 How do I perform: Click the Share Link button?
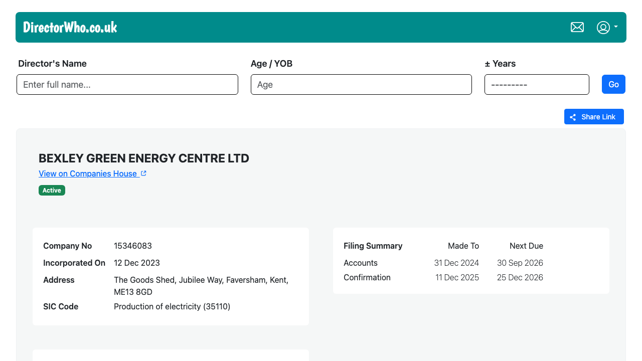click(x=594, y=116)
